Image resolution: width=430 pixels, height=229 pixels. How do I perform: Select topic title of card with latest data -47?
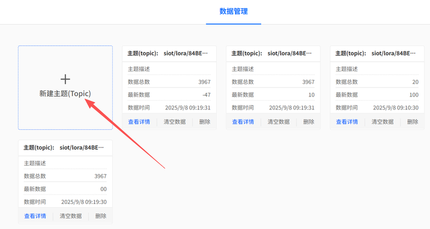point(169,54)
